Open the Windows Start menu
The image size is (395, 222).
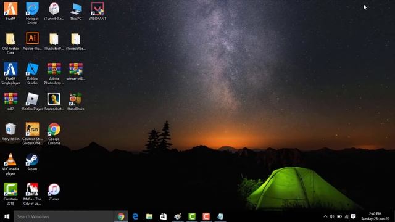point(7,216)
